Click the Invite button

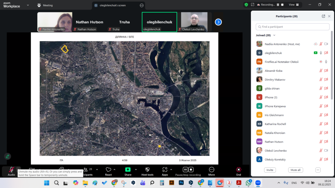click(270, 170)
